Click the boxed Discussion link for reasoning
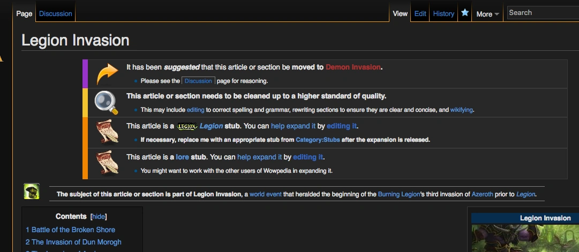The height and width of the screenshot is (252, 579). click(x=198, y=81)
